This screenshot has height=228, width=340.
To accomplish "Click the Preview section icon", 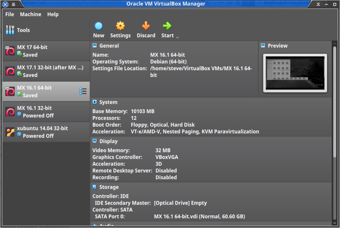I will 263,46.
